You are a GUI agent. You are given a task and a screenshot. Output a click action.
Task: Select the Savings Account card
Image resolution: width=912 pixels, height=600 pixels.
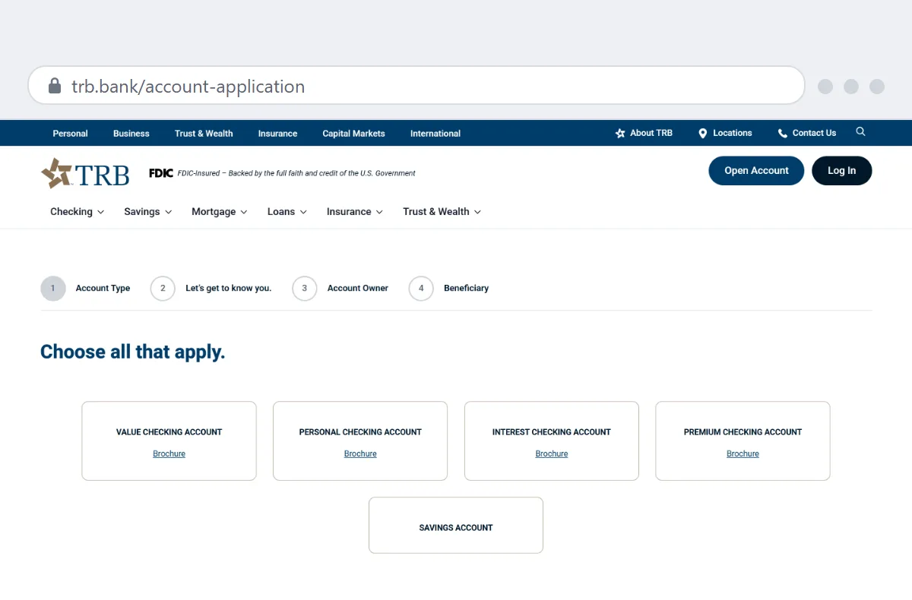(456, 525)
